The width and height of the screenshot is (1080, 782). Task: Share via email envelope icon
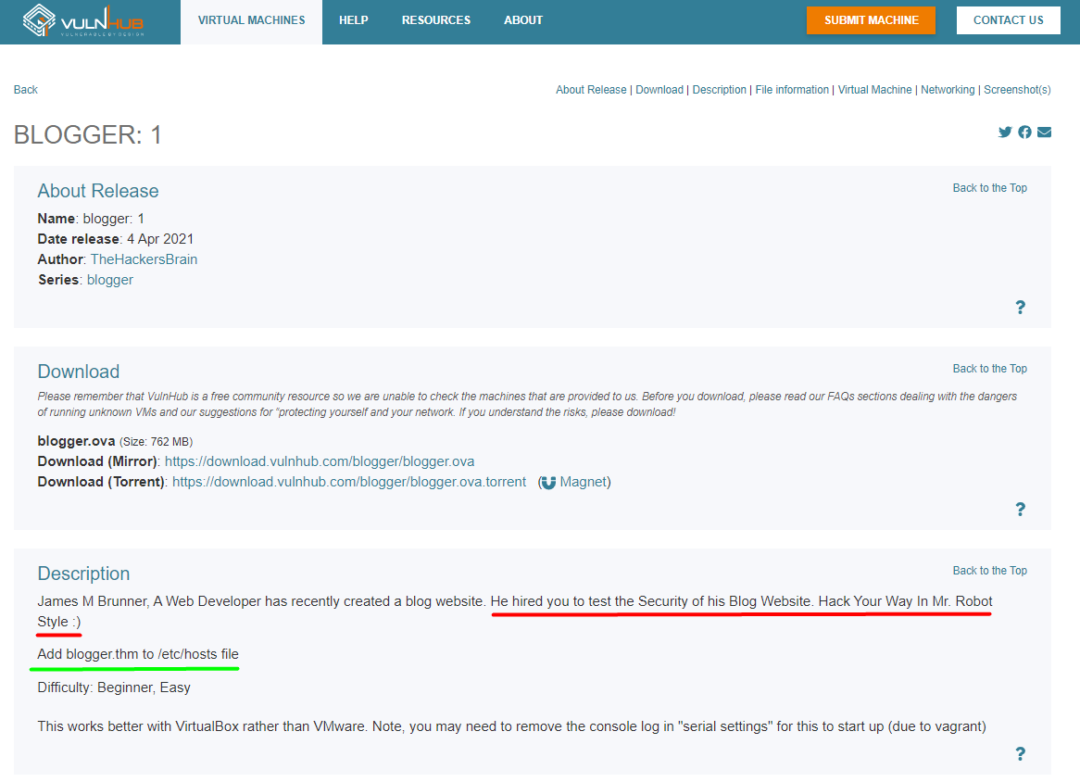coord(1044,132)
